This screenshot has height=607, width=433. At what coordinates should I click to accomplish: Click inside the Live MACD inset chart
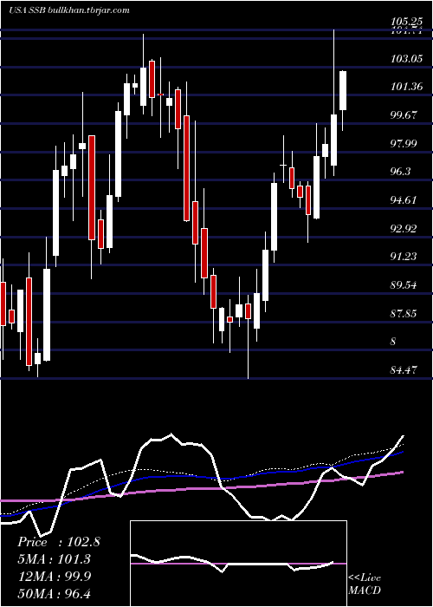click(x=238, y=564)
